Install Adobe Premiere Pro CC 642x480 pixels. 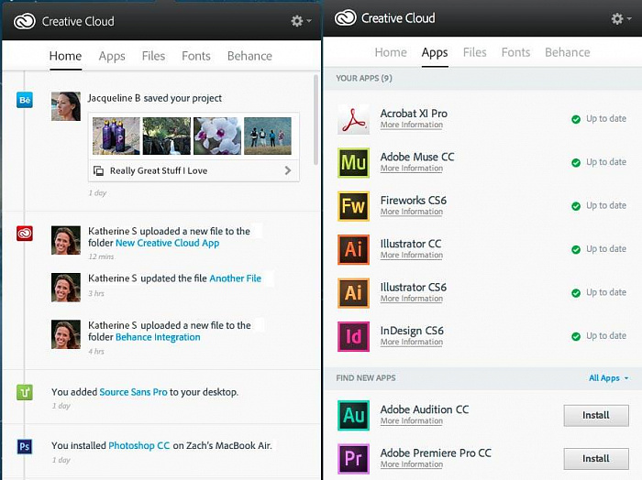pyautogui.click(x=595, y=458)
